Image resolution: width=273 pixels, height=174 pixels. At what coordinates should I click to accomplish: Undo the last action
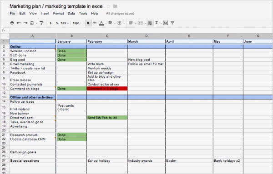pyautogui.click(x=19, y=23)
